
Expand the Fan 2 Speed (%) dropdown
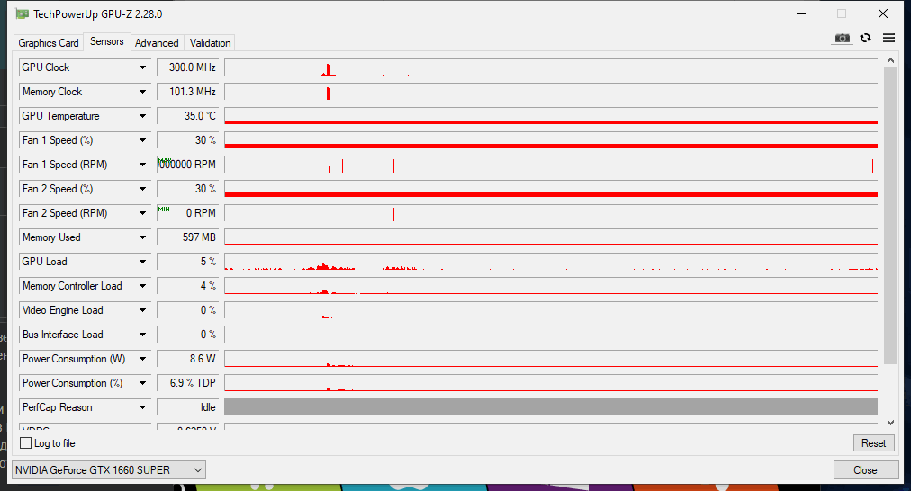142,189
